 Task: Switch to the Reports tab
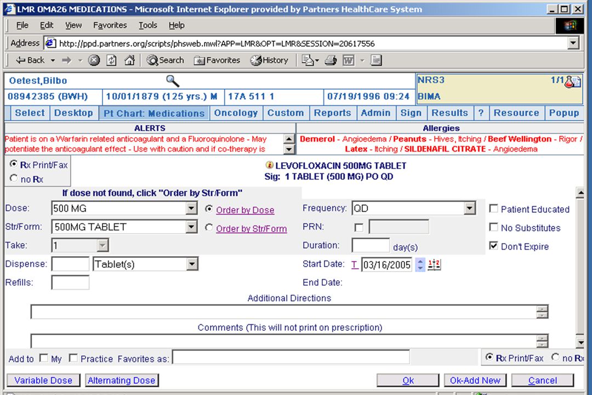[333, 112]
